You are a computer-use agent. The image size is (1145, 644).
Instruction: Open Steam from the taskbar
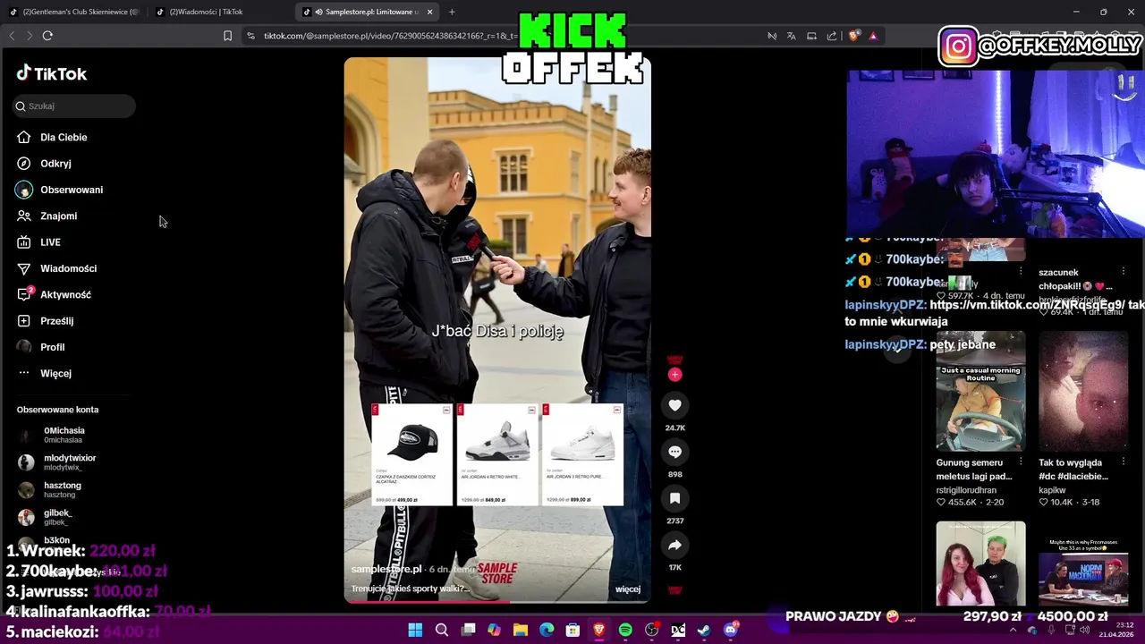click(704, 631)
